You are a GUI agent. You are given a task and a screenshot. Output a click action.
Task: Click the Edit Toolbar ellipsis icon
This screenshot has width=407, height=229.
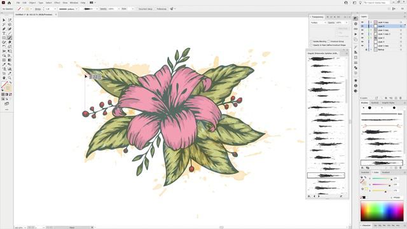point(7,109)
